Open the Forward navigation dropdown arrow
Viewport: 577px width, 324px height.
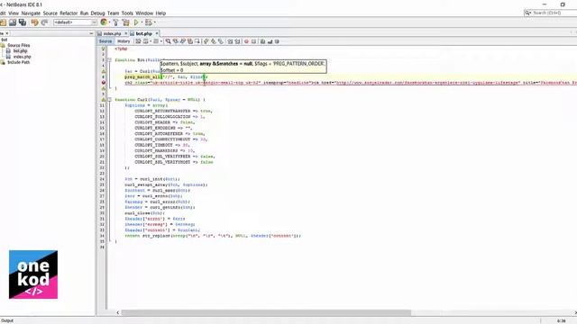tap(160, 41)
